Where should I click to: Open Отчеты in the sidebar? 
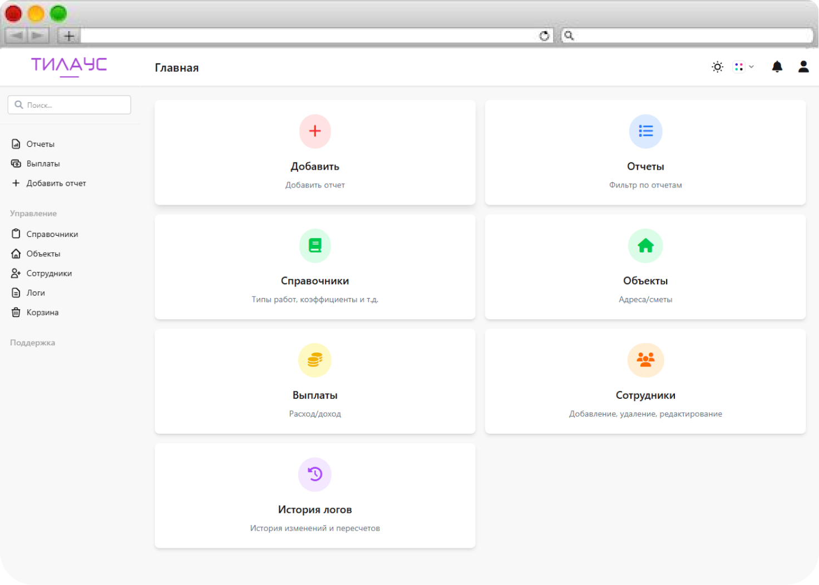click(41, 144)
